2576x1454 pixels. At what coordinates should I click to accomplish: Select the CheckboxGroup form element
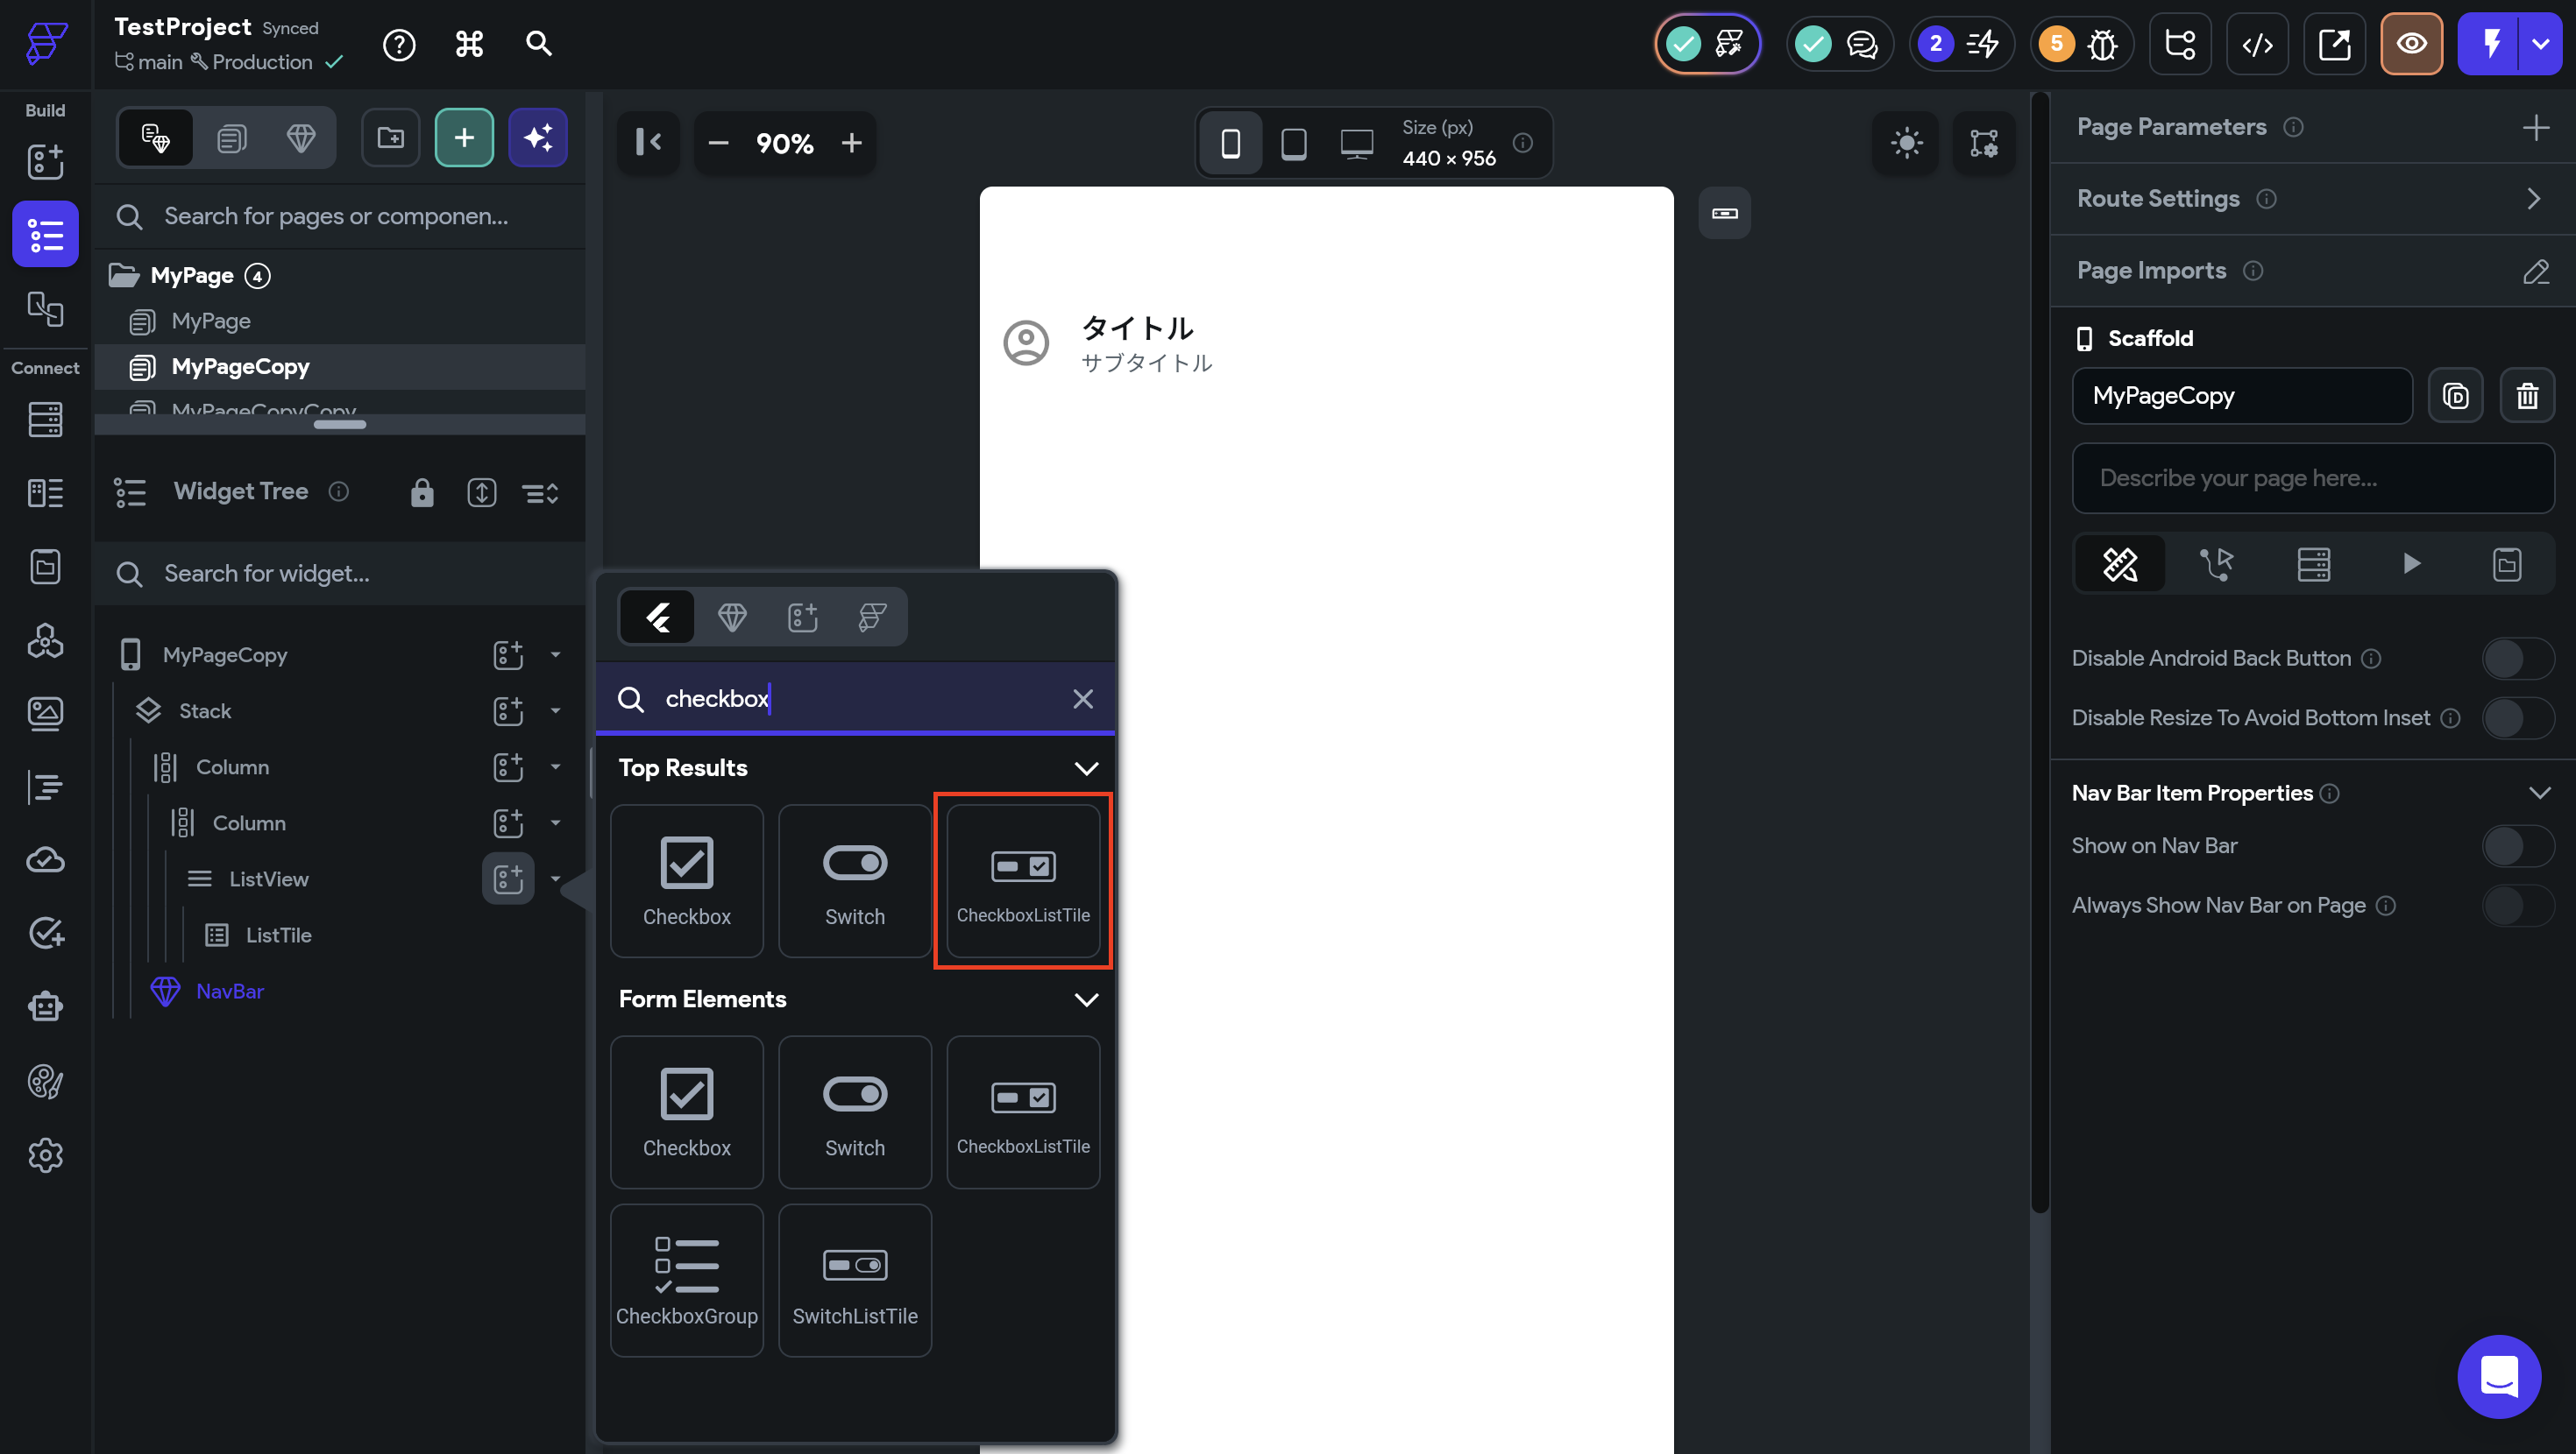tap(686, 1280)
